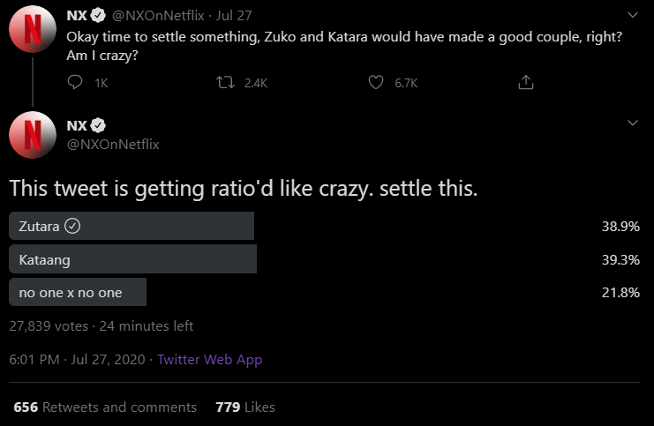
Task: Click the Jul 27 date on first tweet
Action: coord(234,16)
